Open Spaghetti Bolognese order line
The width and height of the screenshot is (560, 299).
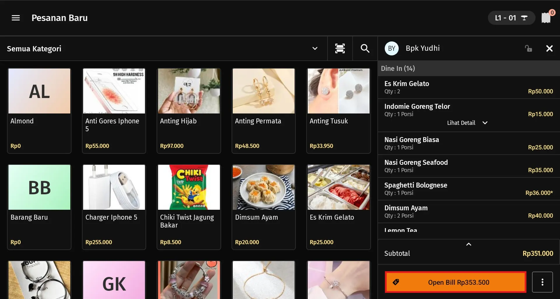point(468,189)
